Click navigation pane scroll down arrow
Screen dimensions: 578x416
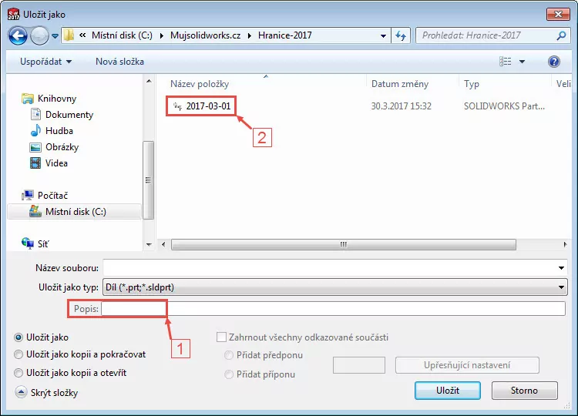coord(149,245)
